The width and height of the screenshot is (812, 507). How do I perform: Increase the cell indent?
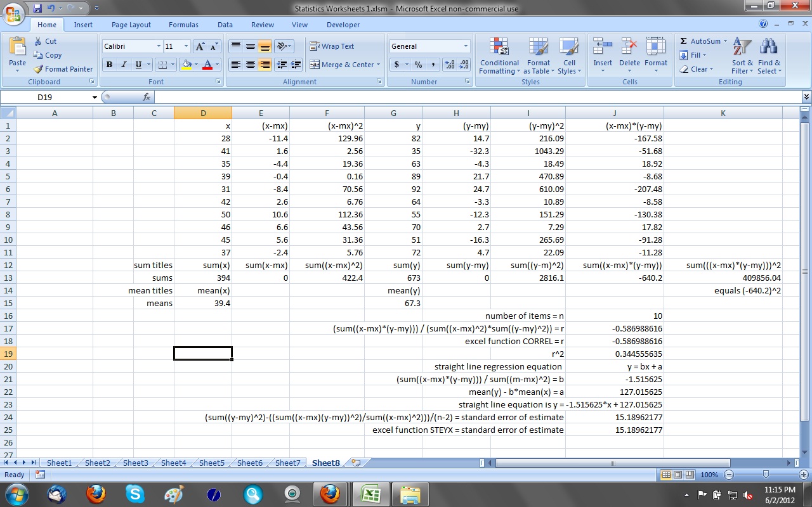(x=296, y=65)
